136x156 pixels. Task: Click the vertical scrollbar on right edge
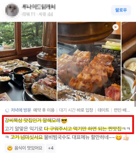coord(135,100)
